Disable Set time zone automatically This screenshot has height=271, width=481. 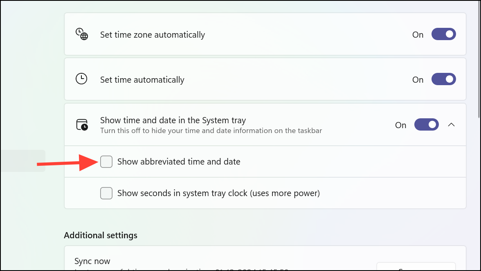pyautogui.click(x=444, y=34)
